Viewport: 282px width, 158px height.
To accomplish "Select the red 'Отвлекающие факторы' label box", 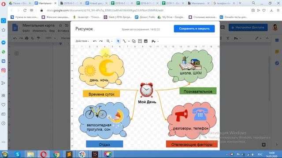I will click(192, 144).
